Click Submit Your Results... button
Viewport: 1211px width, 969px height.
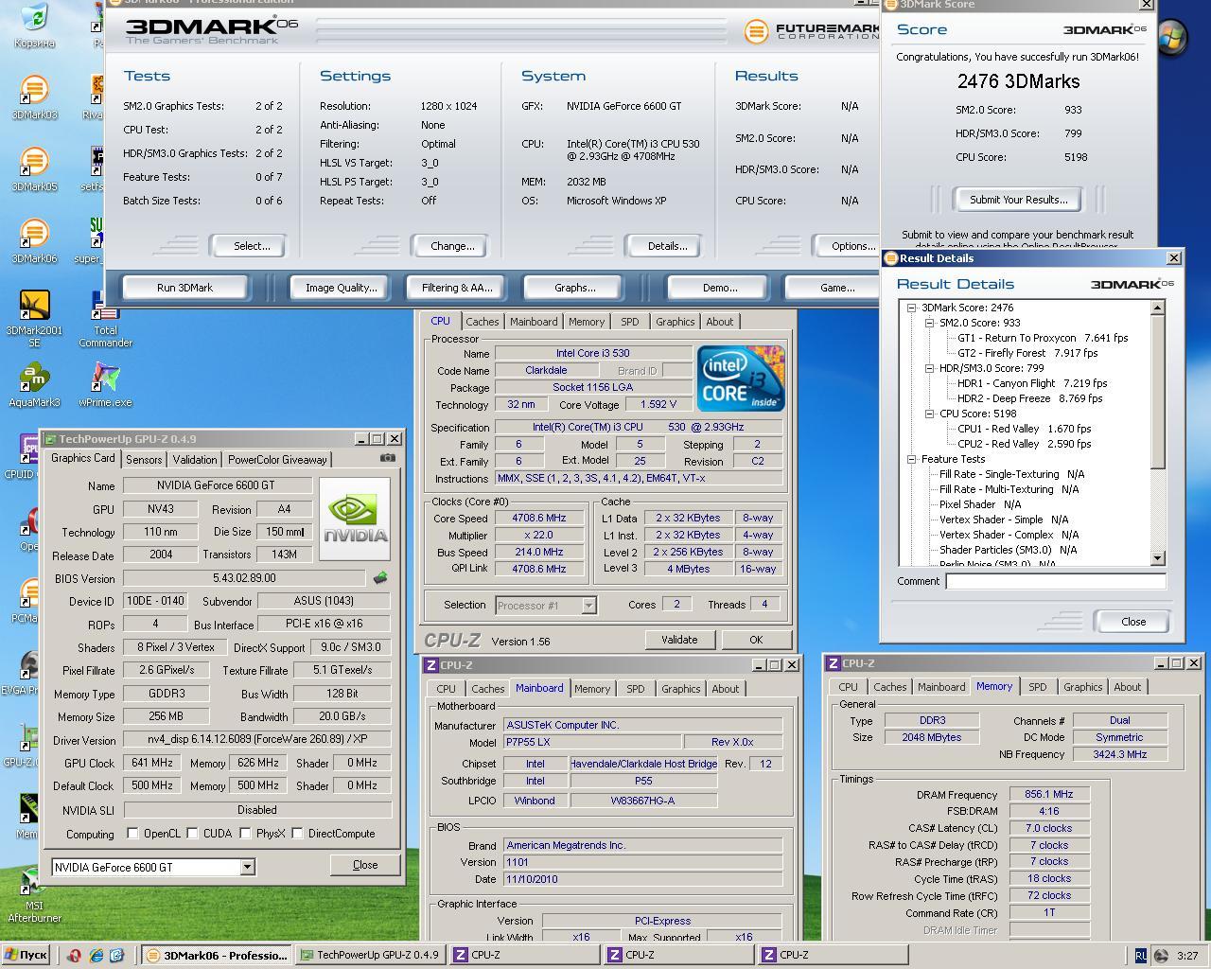[1018, 200]
